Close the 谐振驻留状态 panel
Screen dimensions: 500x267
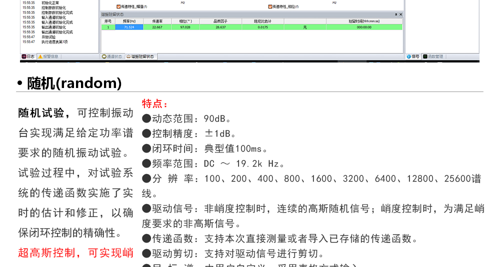coord(400,14)
